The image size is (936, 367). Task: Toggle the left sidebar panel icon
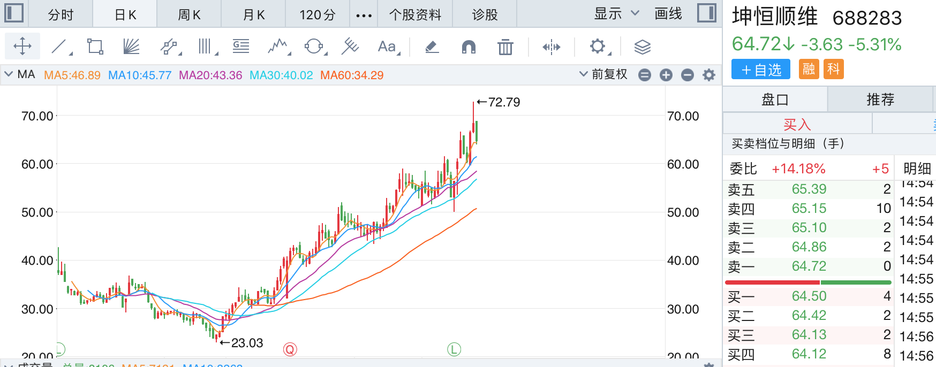coord(14,13)
